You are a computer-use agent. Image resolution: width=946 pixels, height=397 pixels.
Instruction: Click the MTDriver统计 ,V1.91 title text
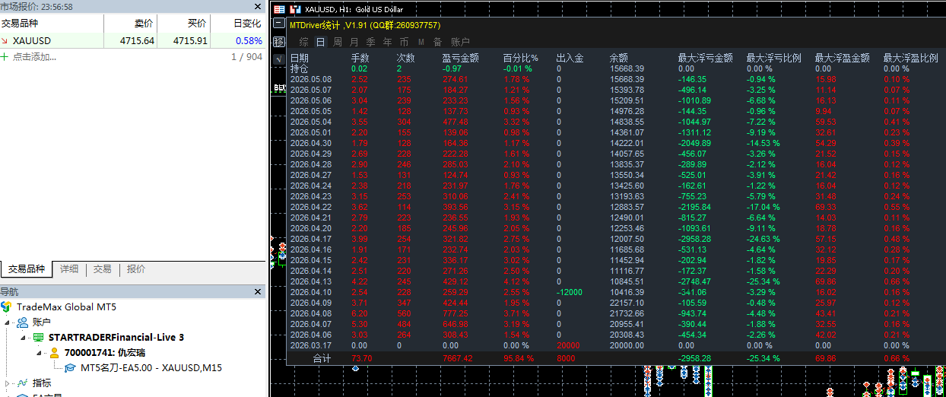pos(328,25)
